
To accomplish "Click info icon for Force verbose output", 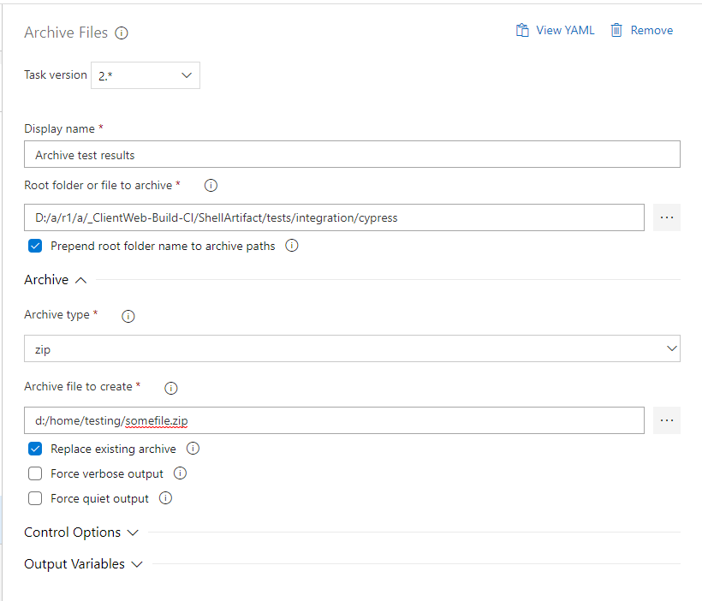I will click(180, 473).
